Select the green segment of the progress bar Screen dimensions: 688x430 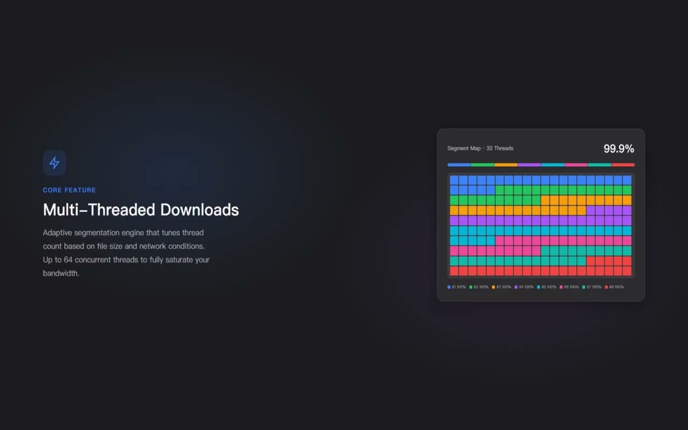(483, 165)
